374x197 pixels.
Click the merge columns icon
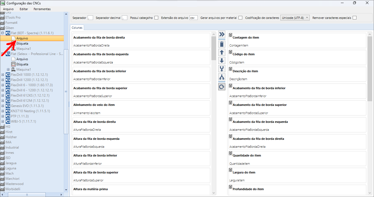(222, 69)
